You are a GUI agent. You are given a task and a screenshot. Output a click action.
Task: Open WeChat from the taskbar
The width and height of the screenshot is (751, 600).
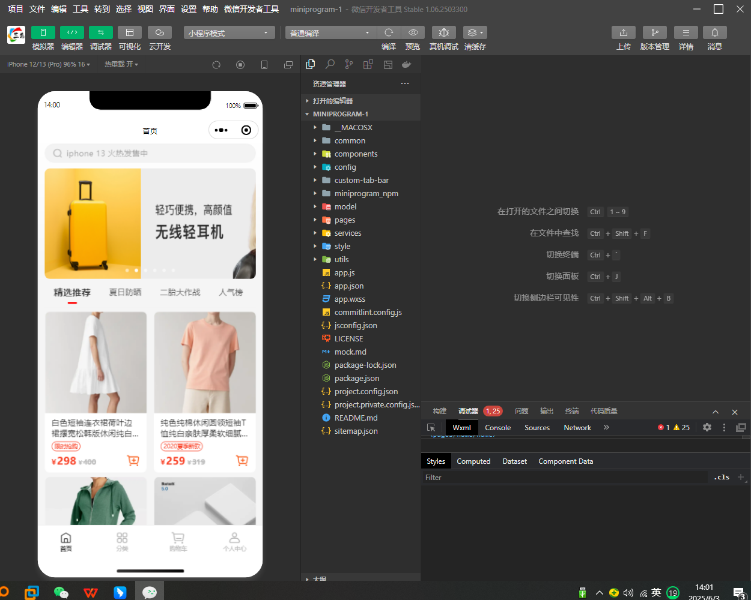(x=61, y=592)
